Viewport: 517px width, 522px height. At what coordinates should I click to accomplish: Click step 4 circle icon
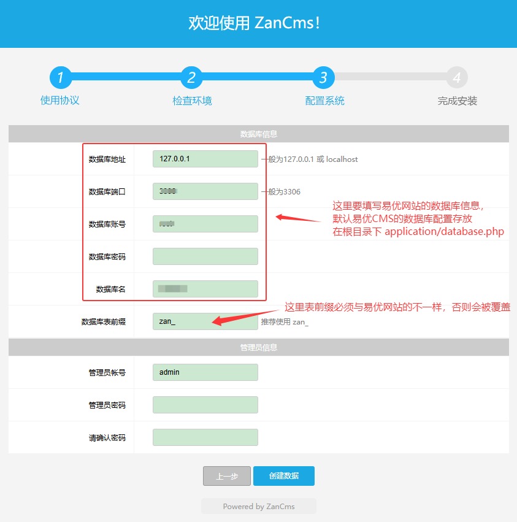tap(457, 77)
